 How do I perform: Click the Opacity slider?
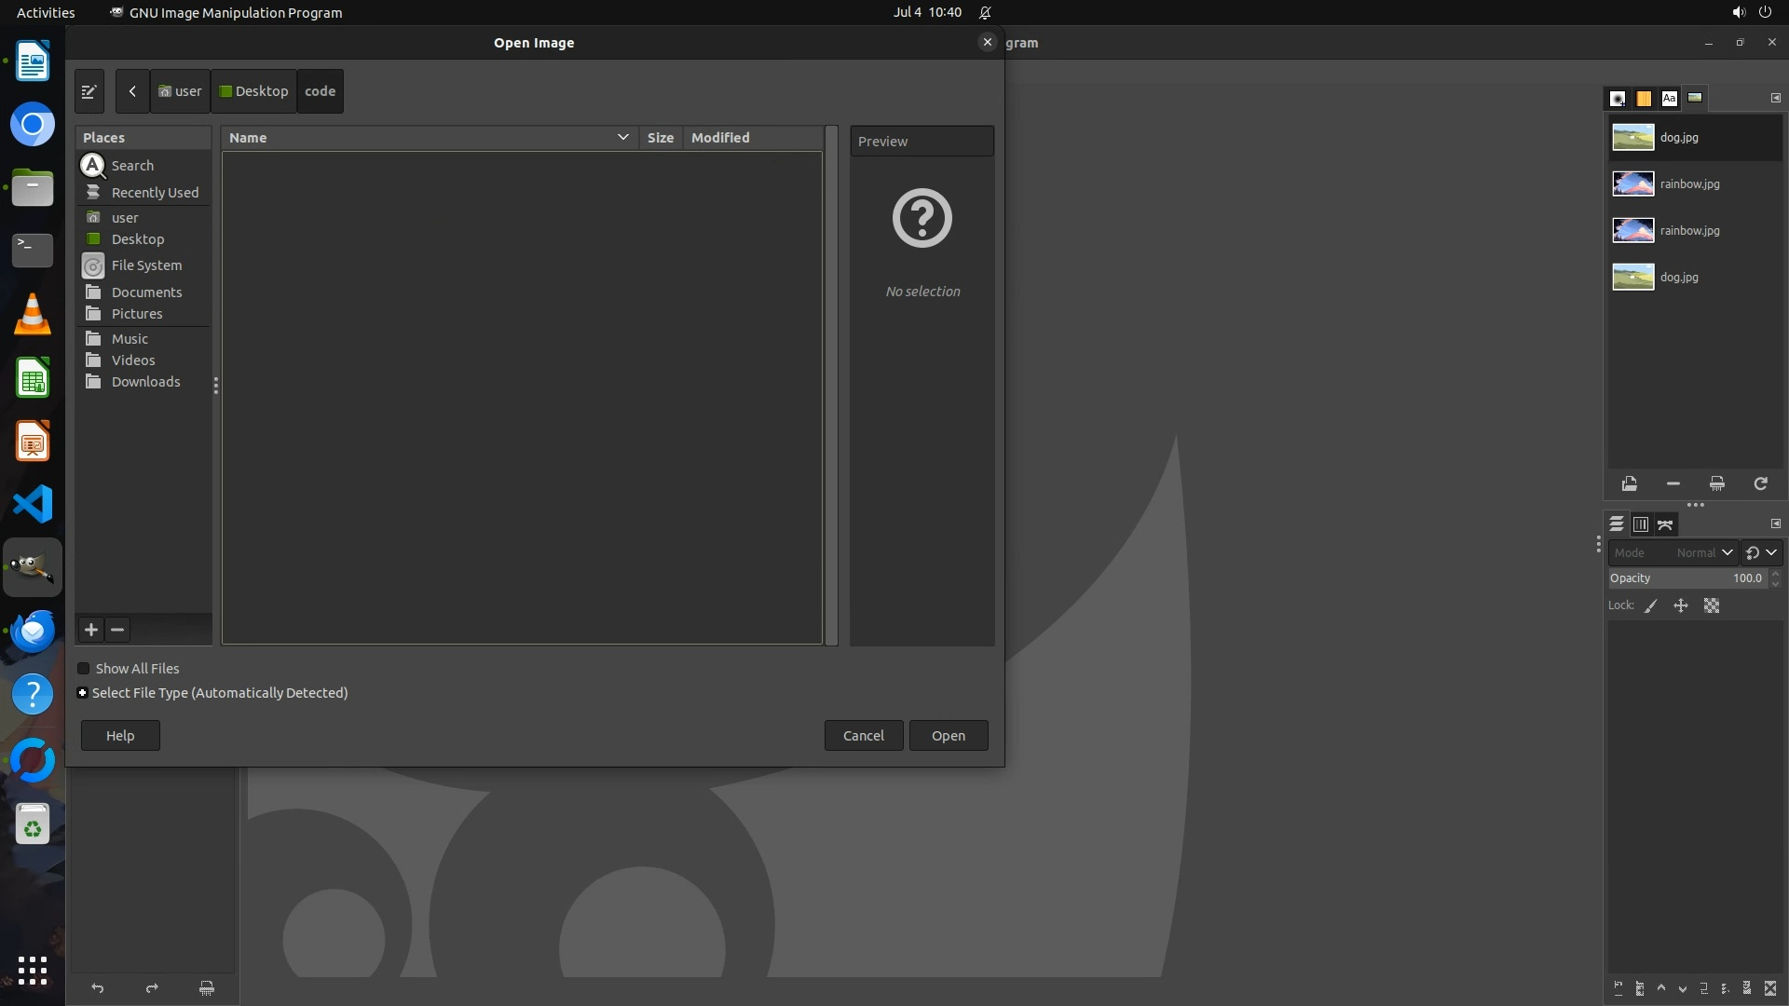click(1687, 578)
